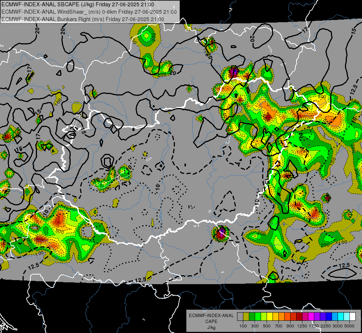
Task: Click the legend tick label 1250
Action: click(302, 326)
